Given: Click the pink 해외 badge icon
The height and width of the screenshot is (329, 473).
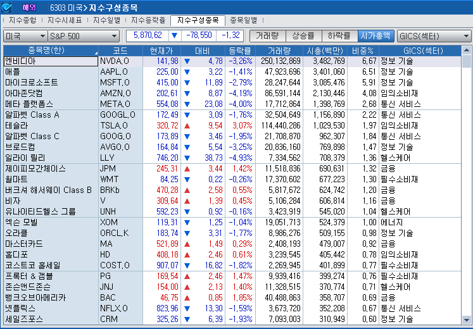Looking at the screenshot, I should 29,7.
